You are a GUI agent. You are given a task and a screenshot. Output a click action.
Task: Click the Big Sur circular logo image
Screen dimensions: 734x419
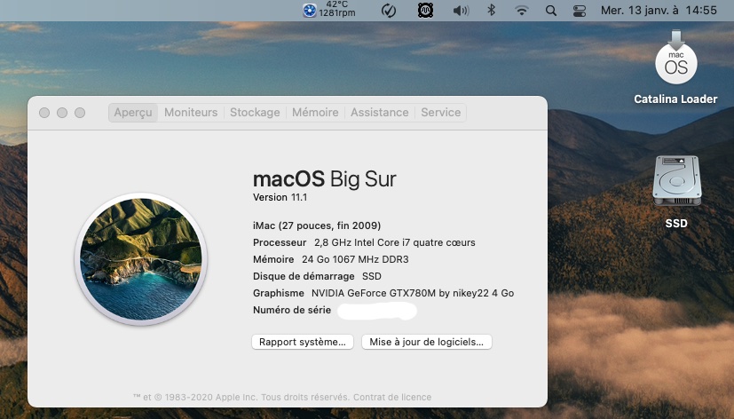[x=141, y=259]
